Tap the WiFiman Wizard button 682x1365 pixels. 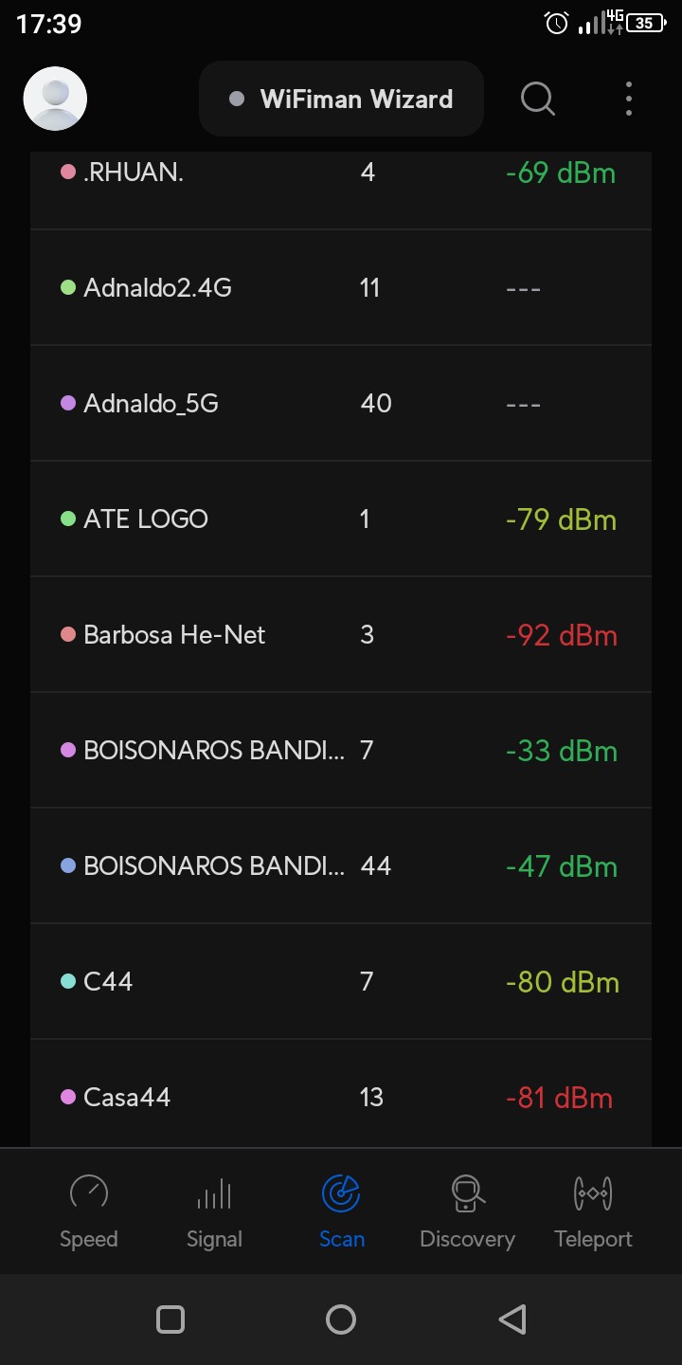(x=341, y=99)
